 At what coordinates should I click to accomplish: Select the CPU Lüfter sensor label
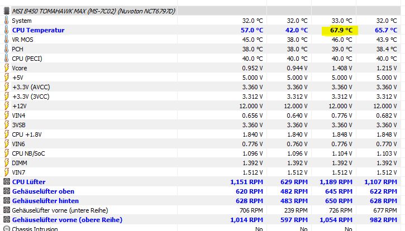[28, 182]
